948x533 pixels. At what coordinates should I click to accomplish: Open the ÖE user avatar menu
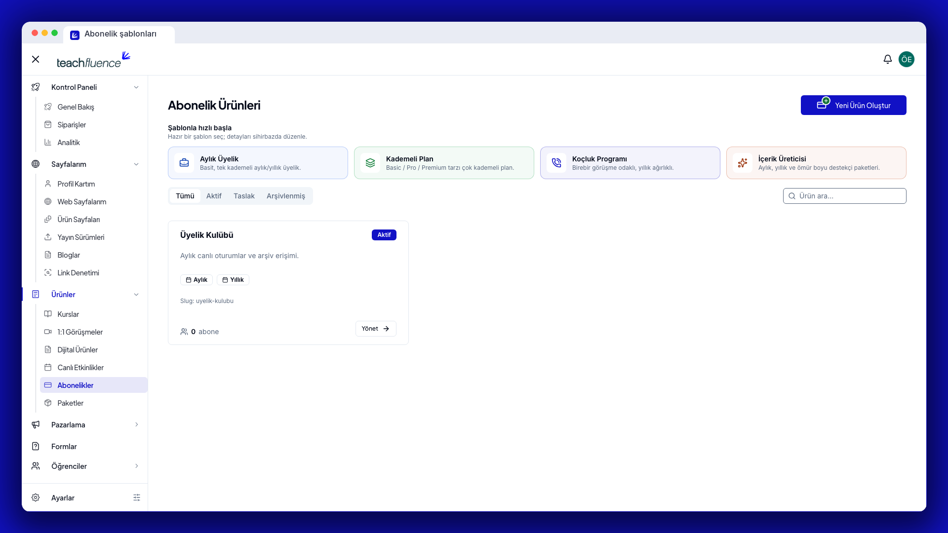(907, 59)
